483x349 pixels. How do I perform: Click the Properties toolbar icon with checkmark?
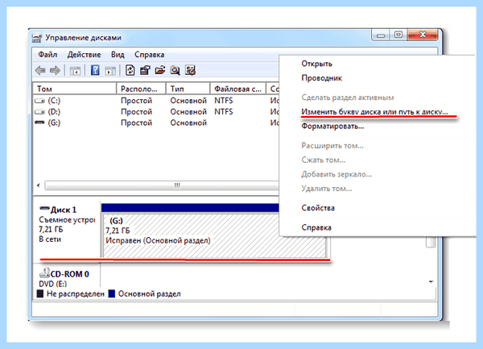point(145,71)
